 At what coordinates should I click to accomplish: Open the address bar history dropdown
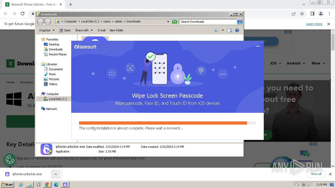point(168,22)
